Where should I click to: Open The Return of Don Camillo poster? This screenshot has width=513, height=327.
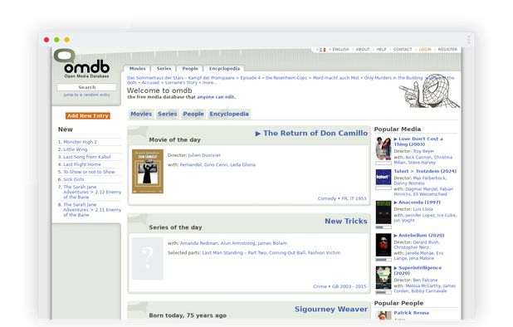point(148,171)
